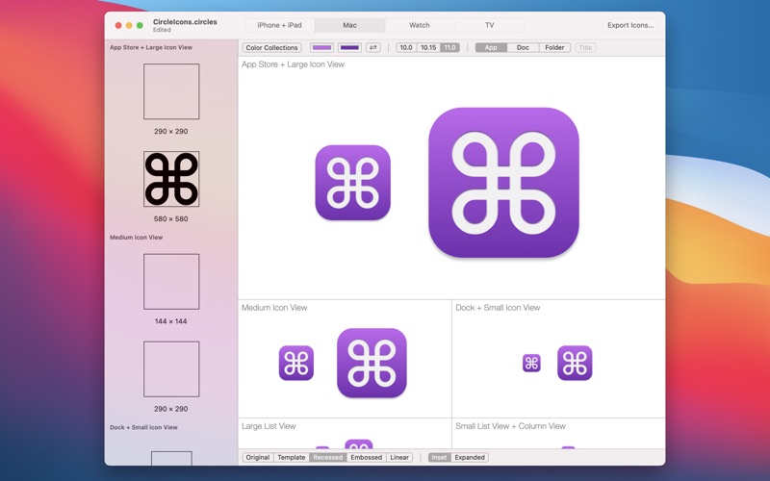Click the sidebar Dock + Small Icon View heading
Viewport: 770px width, 481px height.
coord(143,427)
